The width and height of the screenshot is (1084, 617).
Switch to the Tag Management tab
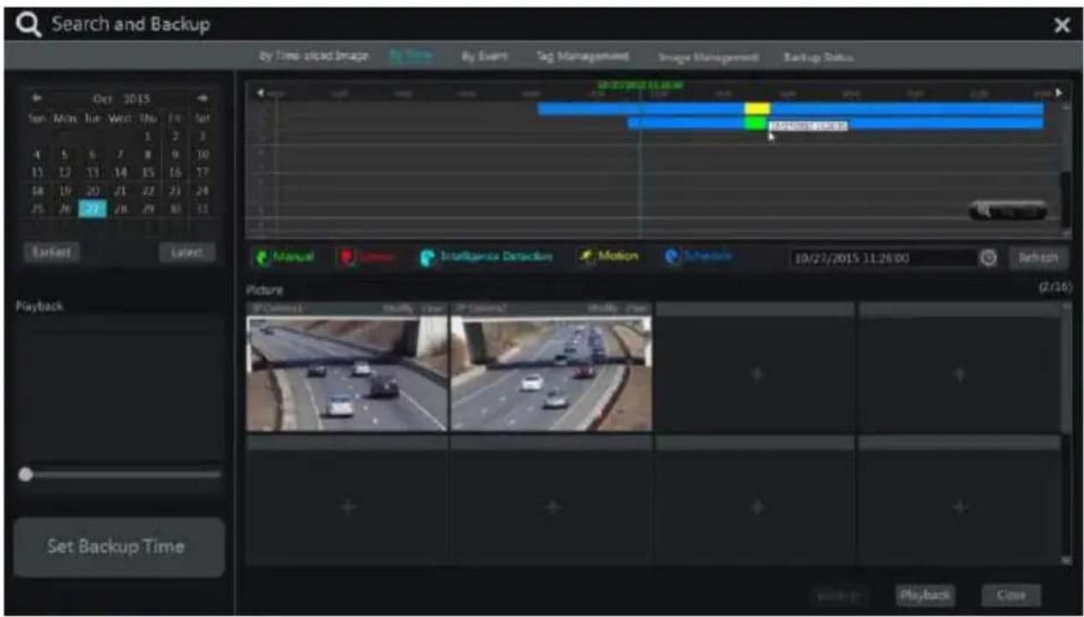[582, 57]
